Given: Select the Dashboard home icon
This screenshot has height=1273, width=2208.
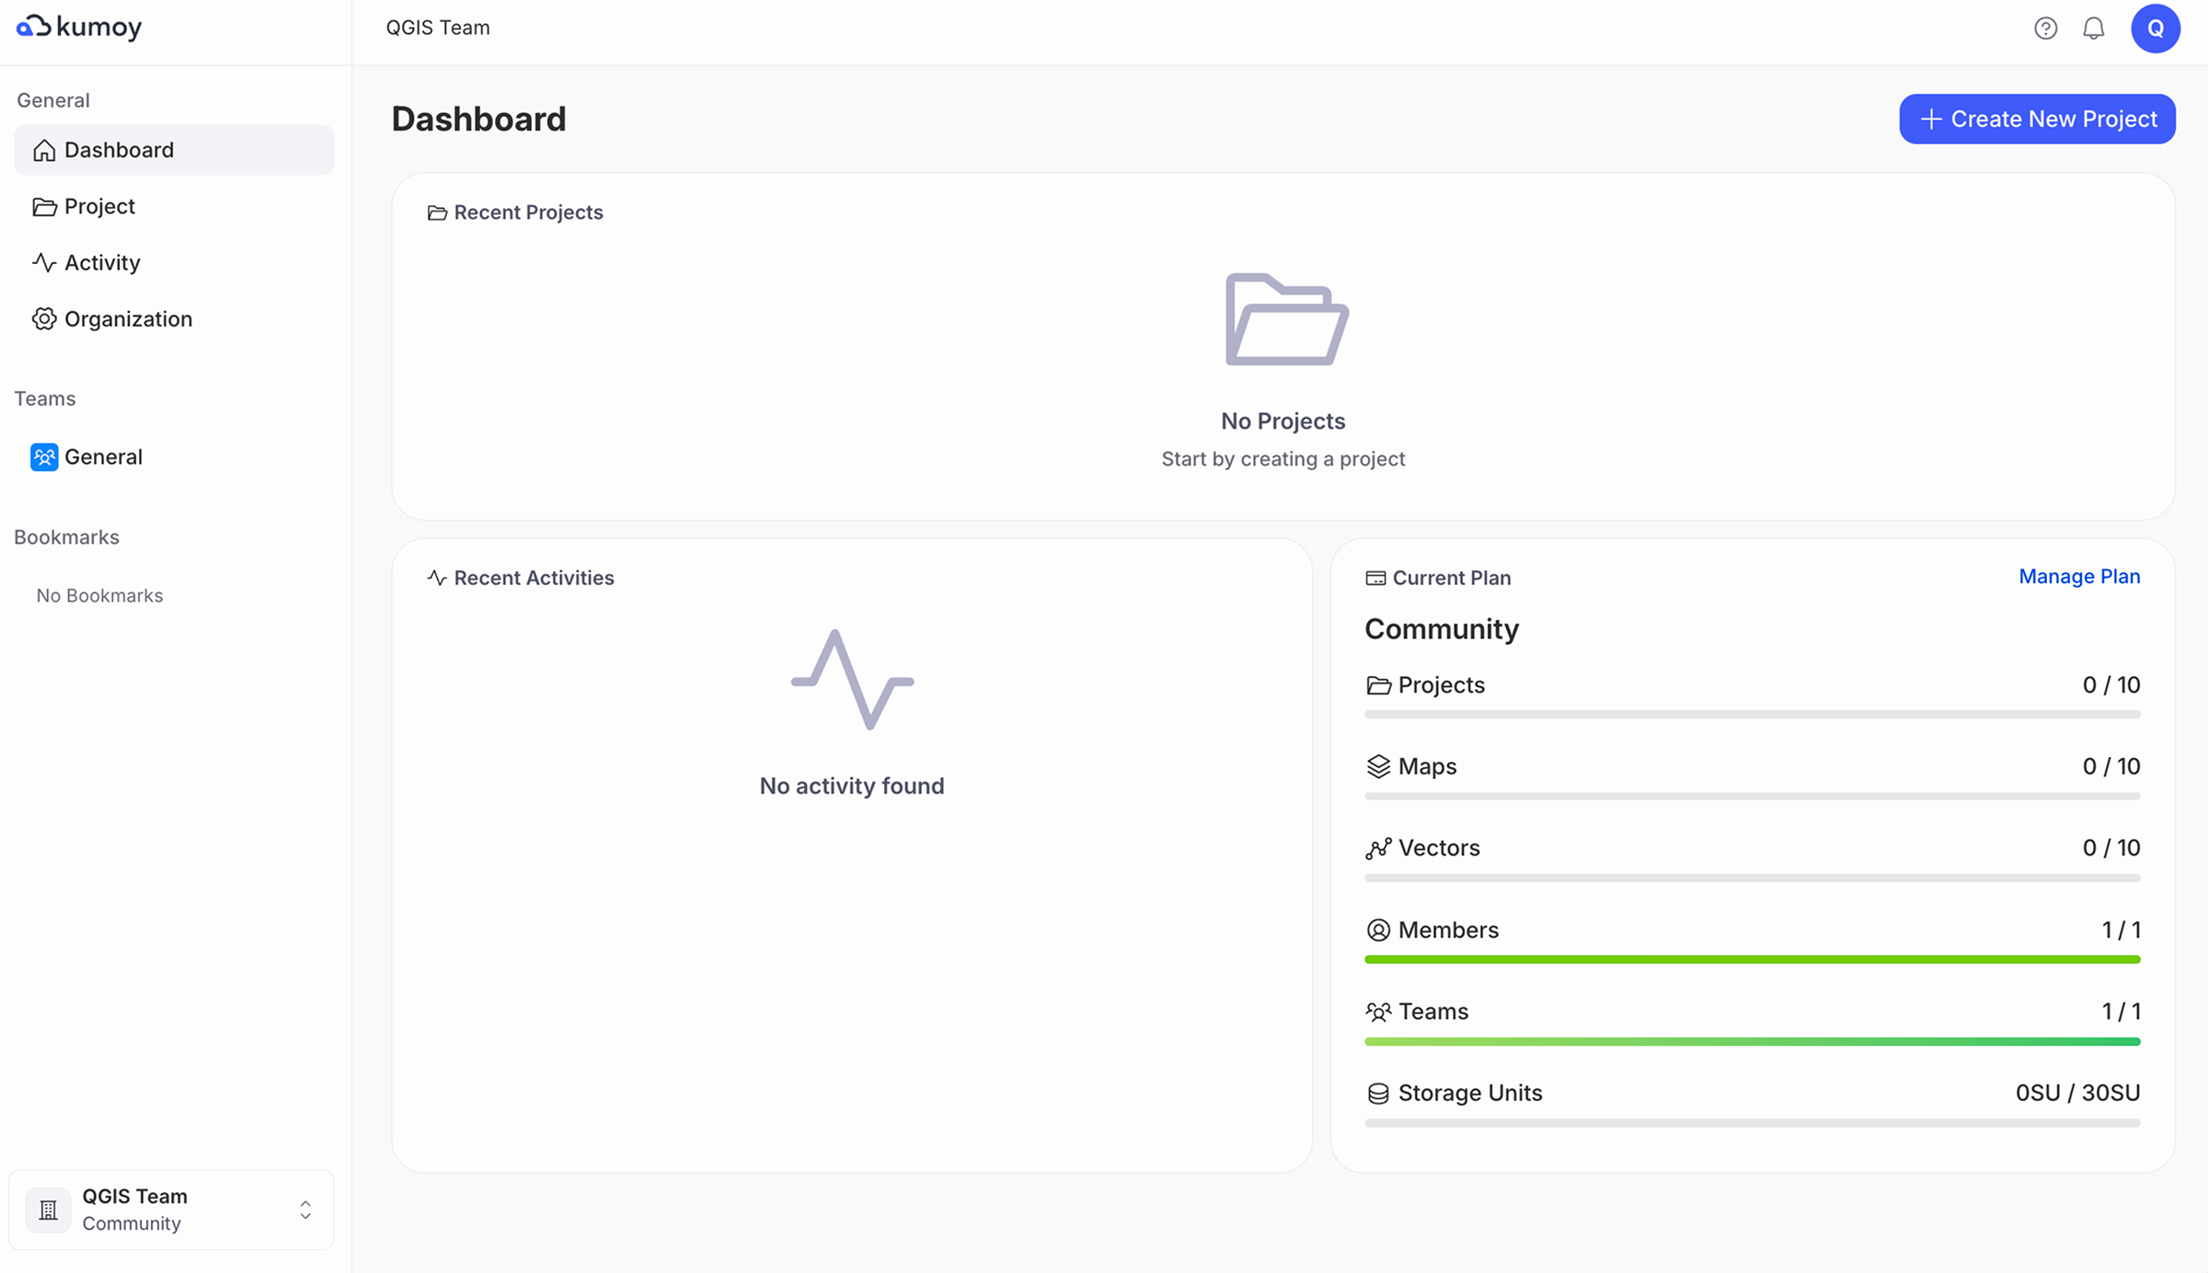Looking at the screenshot, I should [44, 150].
